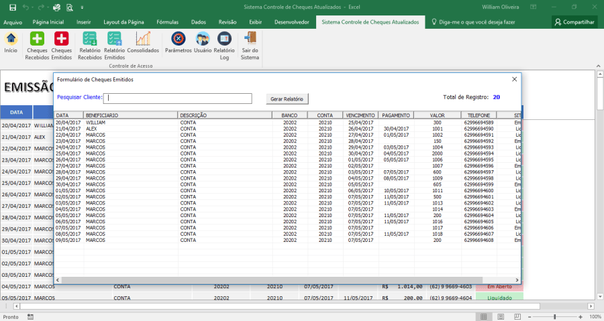Viewport: 604px width, 321px height.
Task: Select list row 20/04/2017 WILLIAM
Action: (287, 123)
